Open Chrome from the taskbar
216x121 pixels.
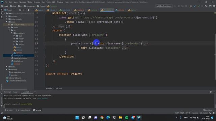[x=102, y=118]
